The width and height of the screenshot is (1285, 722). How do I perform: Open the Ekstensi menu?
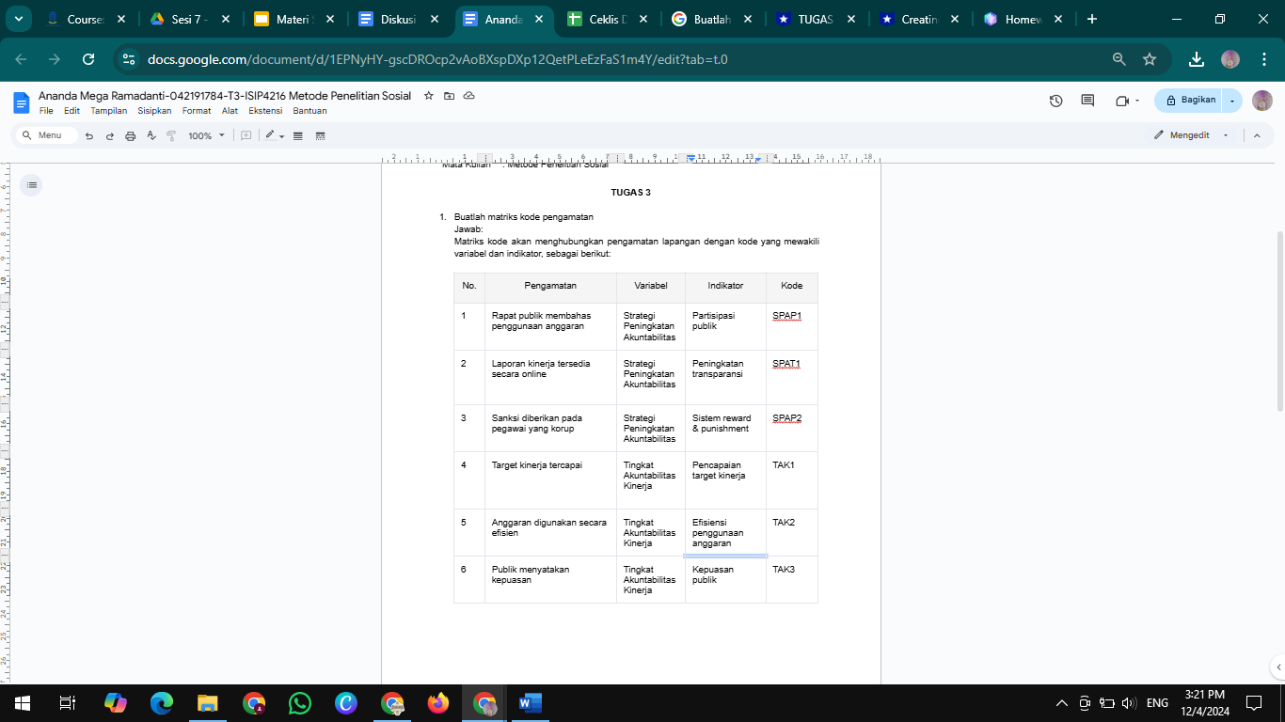pos(265,111)
